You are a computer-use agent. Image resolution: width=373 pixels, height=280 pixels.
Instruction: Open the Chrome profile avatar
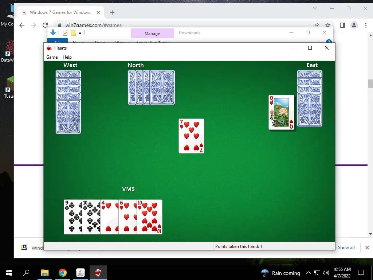click(354, 25)
